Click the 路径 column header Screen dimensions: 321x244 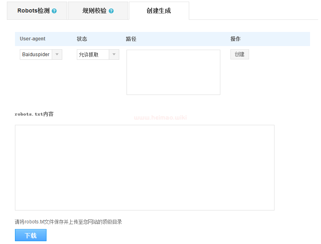click(131, 39)
